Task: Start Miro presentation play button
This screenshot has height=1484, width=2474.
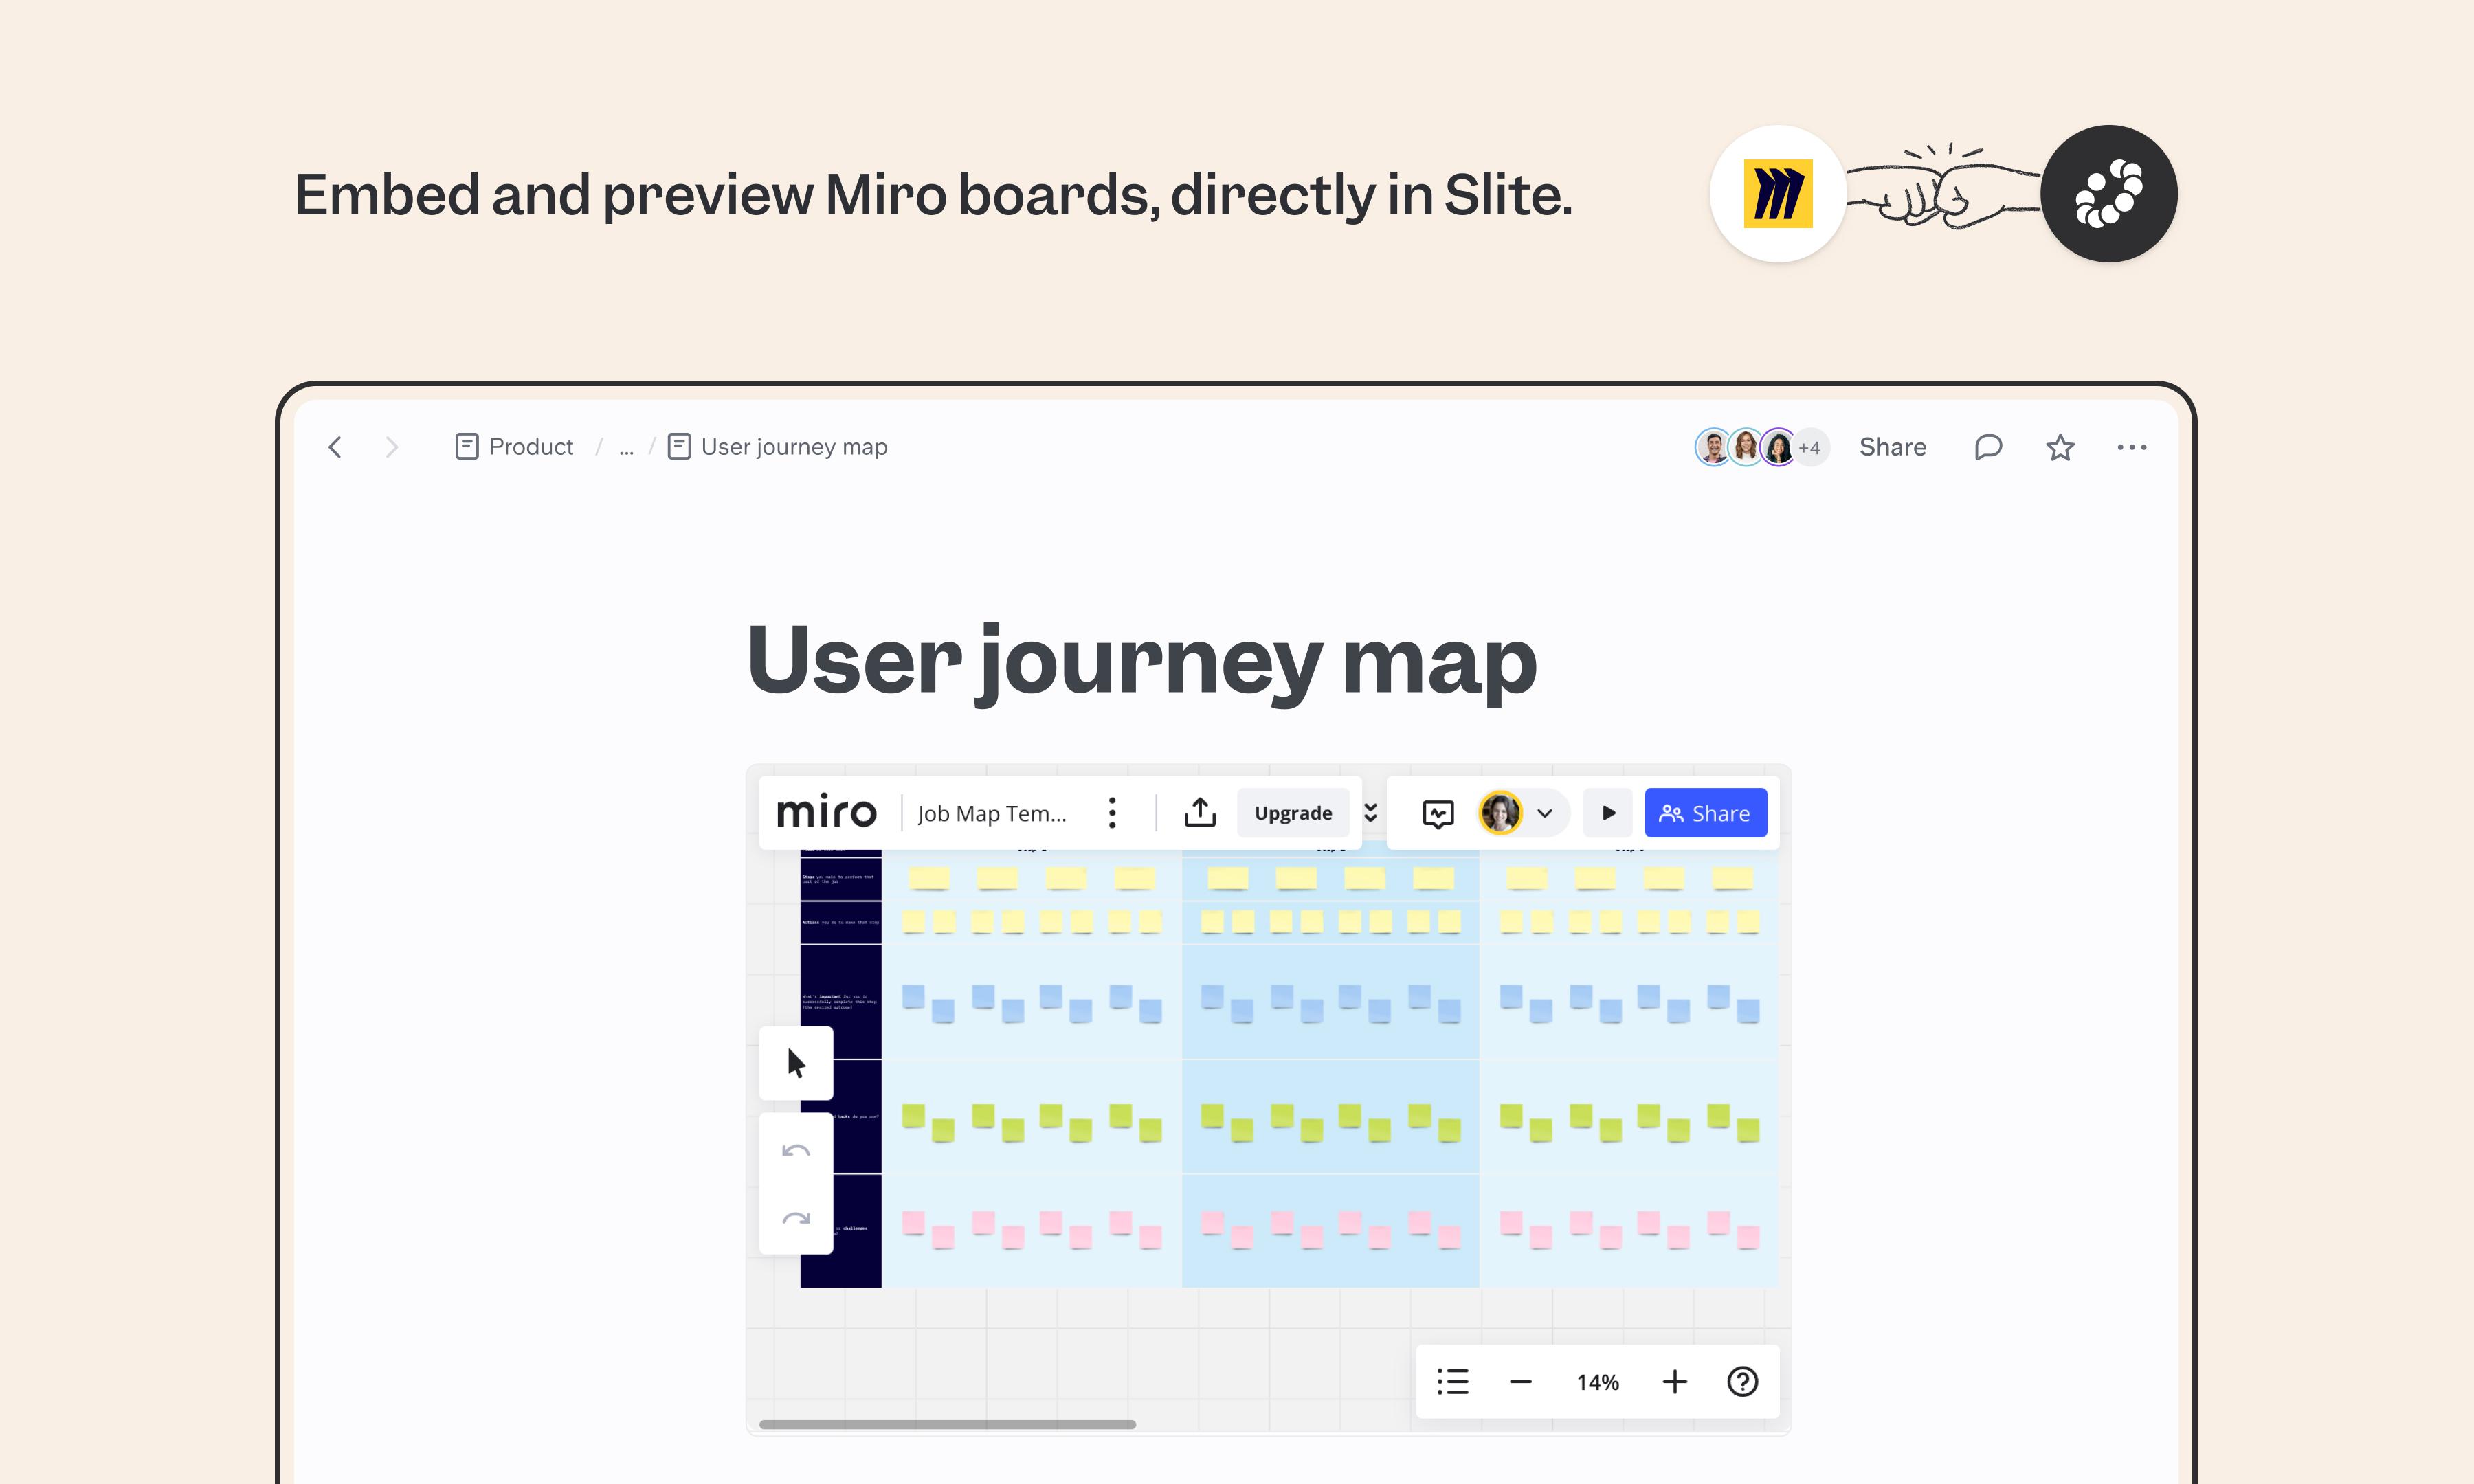Action: (1608, 813)
